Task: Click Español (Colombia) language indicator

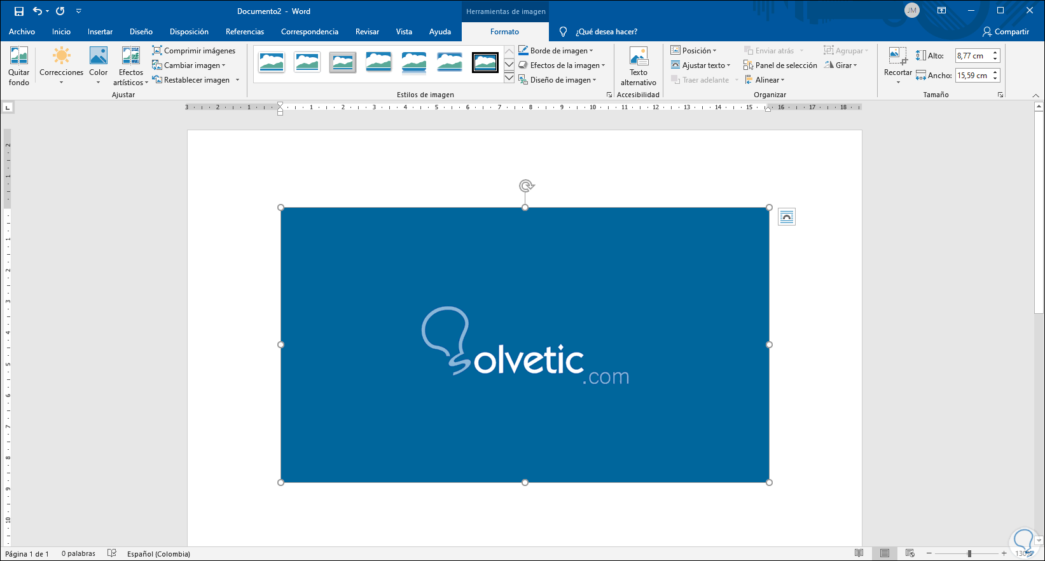Action: point(158,554)
